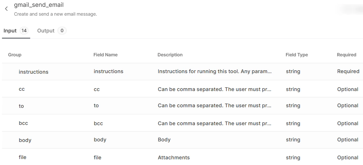Screen dimensions: 363x165
Task: Click the to field name
Action: 96,106
